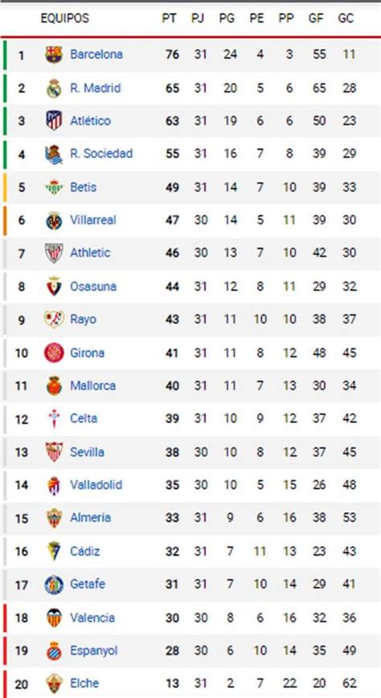Screen dimensions: 381x698
Task: Sort by the PT column header
Action: click(169, 18)
